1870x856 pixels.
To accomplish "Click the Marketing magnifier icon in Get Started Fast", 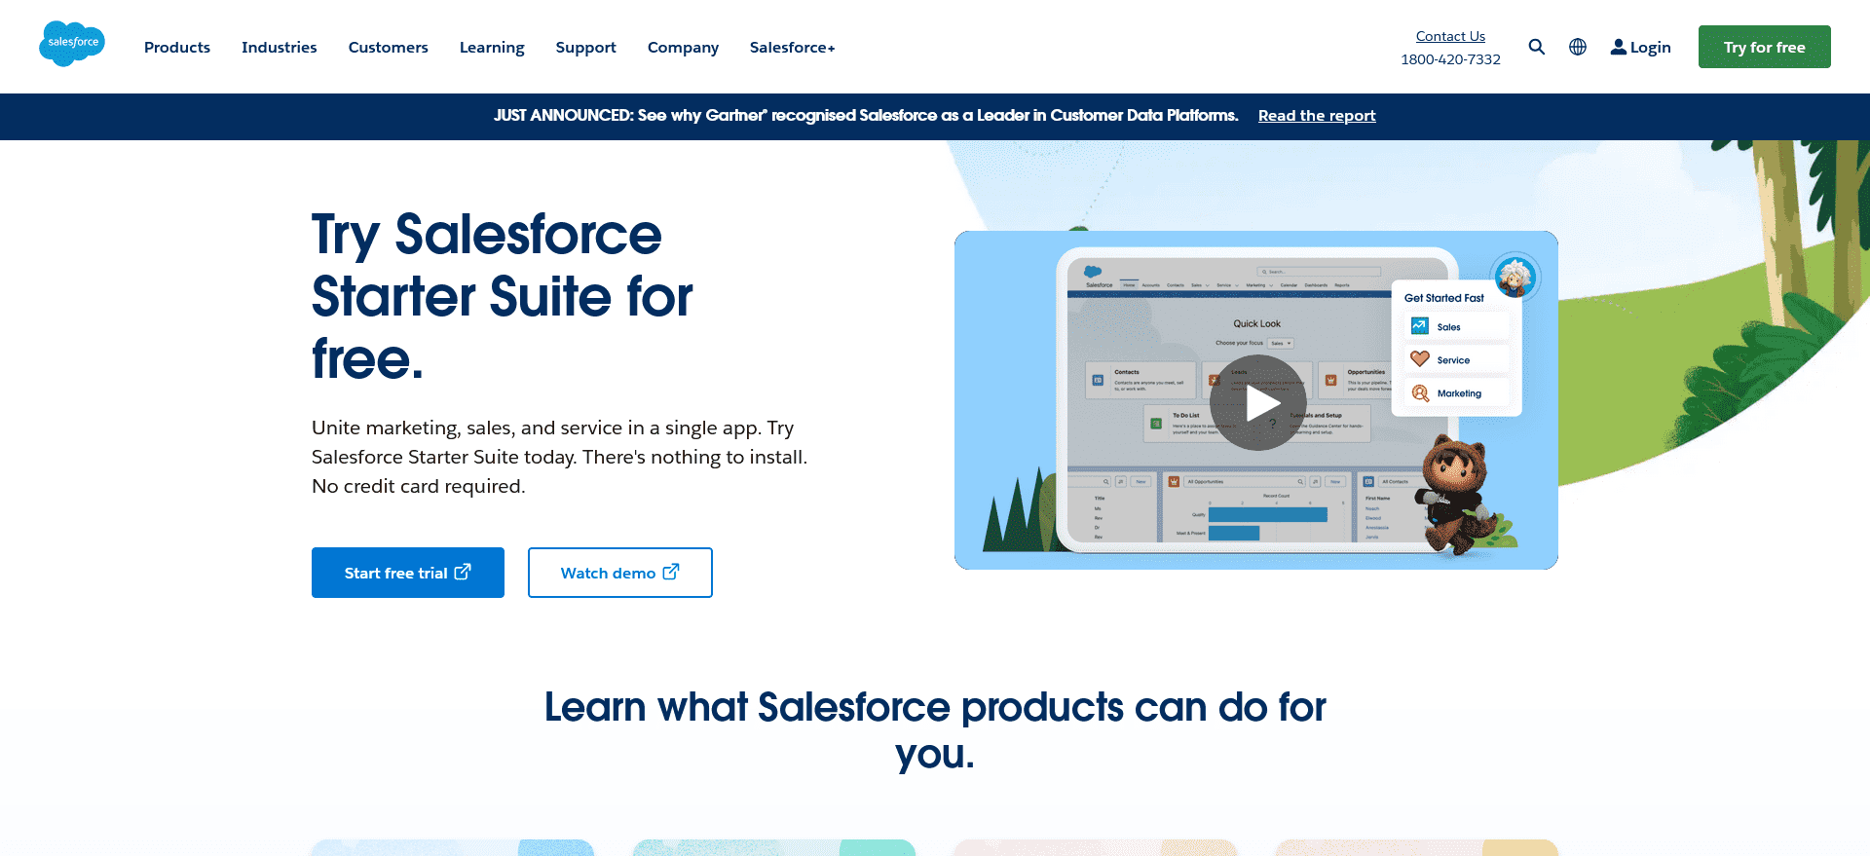I will pos(1420,393).
